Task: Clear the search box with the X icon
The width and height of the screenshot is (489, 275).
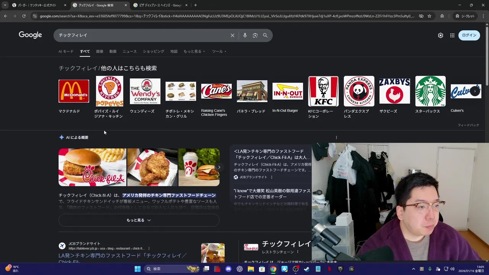Action: [232, 35]
